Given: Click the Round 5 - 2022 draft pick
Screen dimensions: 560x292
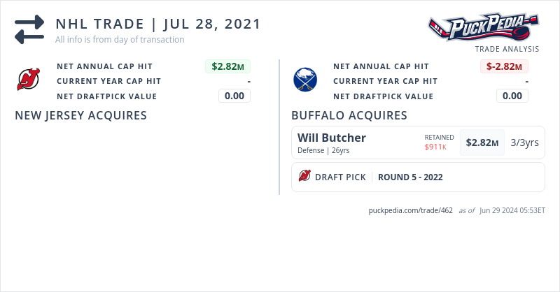Looking at the screenshot, I should coord(410,177).
